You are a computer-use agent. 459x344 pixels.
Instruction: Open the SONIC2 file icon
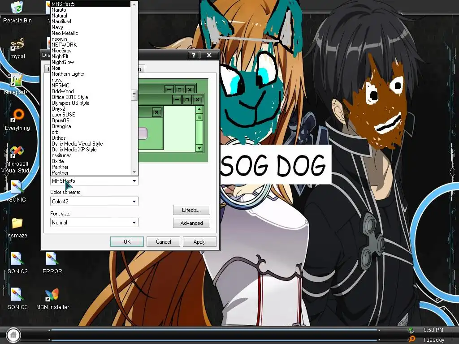coord(17,263)
